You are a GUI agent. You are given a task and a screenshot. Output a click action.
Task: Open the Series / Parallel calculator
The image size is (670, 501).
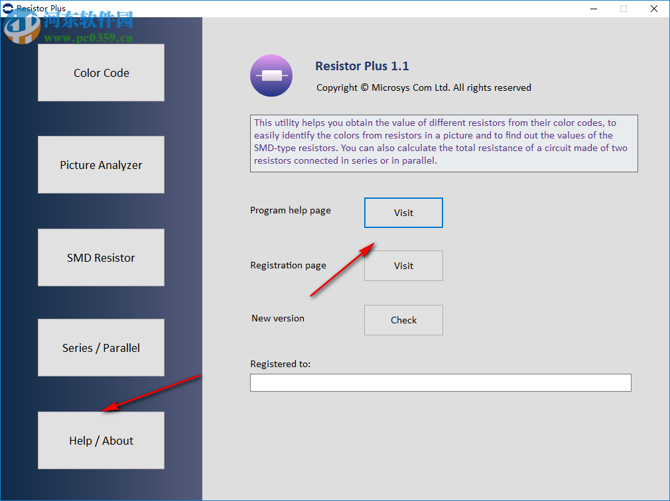pos(101,347)
